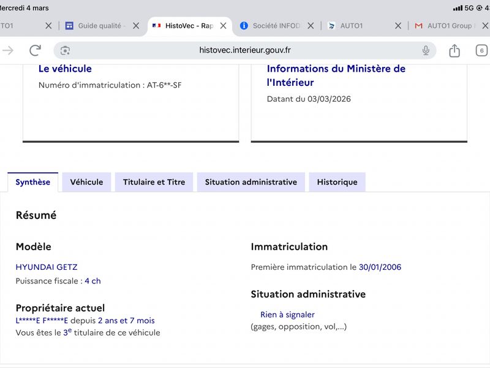
Task: Click the Immatriculation heading
Action: tap(289, 247)
